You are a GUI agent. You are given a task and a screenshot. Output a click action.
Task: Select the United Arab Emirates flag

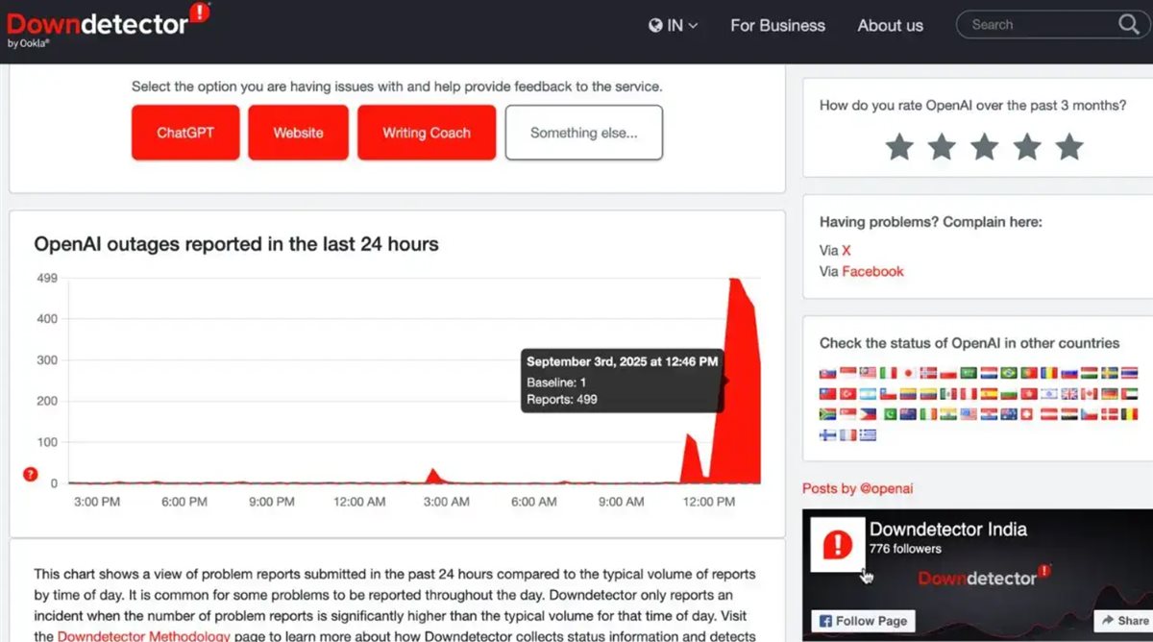click(1129, 394)
